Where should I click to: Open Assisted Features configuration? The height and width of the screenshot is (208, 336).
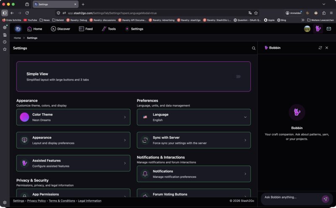coord(73,163)
